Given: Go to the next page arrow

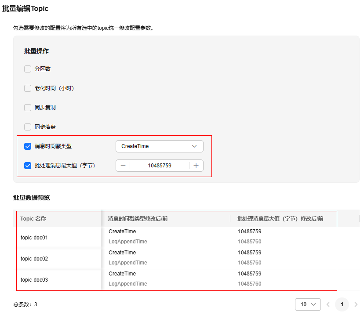Looking at the screenshot, I should point(356,304).
